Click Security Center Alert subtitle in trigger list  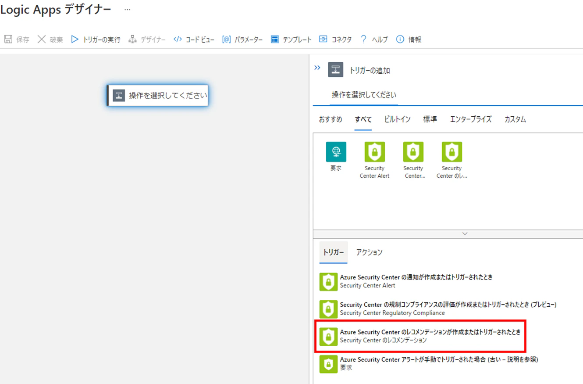coord(367,286)
